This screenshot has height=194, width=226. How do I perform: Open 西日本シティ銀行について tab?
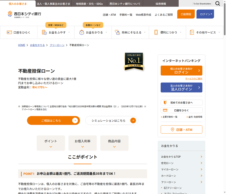coord(125,4)
